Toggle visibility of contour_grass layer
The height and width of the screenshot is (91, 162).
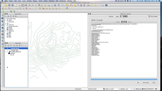click(7, 48)
